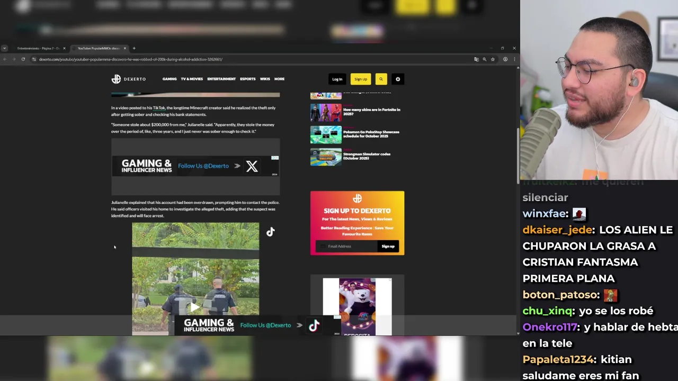Bookmark this page with star icon
The image size is (678, 381).
tap(493, 59)
